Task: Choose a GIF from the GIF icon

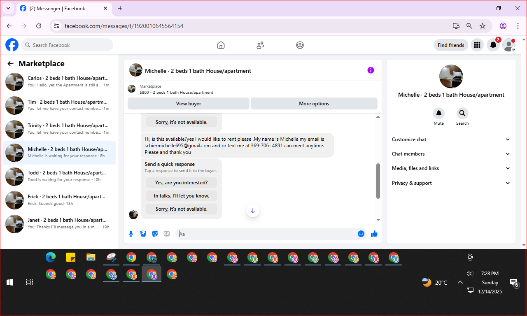Action: (x=167, y=234)
